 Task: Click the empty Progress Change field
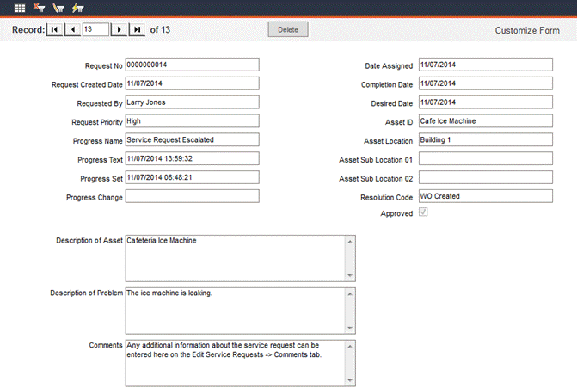(x=192, y=196)
